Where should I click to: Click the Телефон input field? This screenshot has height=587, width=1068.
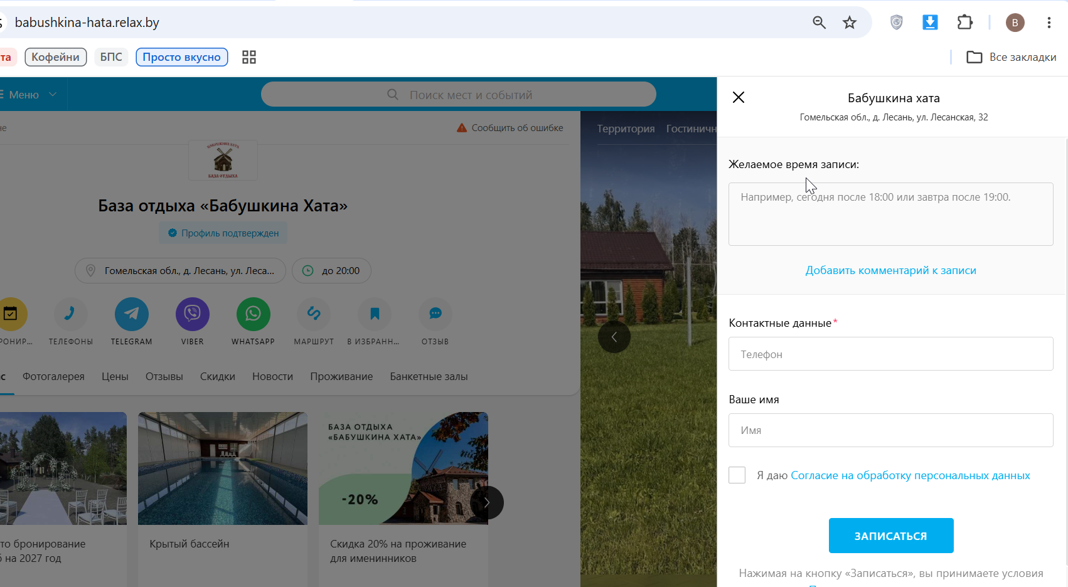point(891,354)
